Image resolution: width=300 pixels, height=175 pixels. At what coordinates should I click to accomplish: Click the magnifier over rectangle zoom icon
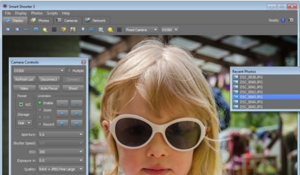point(101,30)
